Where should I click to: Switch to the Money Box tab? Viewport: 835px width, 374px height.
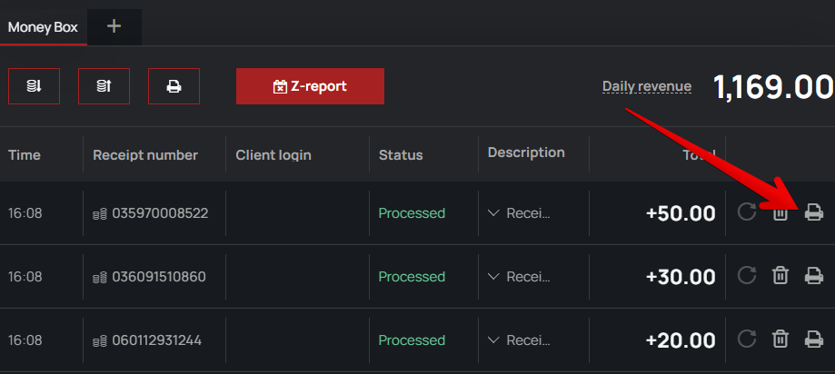point(43,26)
